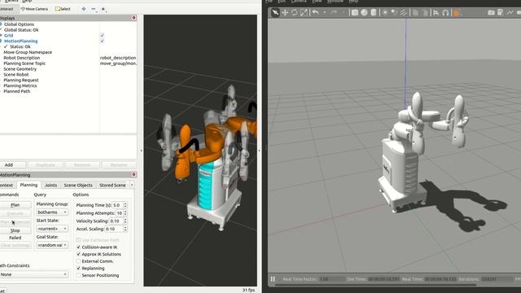This screenshot has height=293, width=521.
Task: Add a spot light in Gazebo
Action: pyautogui.click(x=394, y=13)
